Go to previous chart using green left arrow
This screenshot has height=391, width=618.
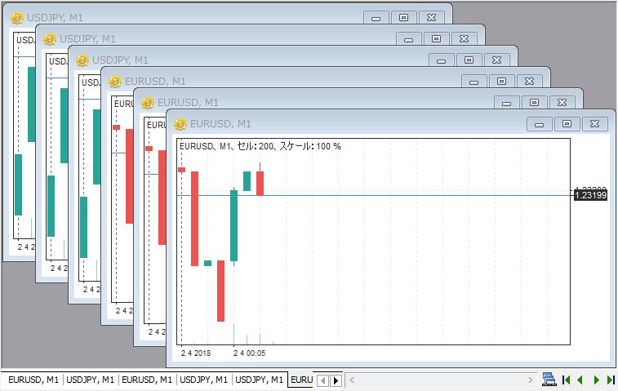point(580,380)
